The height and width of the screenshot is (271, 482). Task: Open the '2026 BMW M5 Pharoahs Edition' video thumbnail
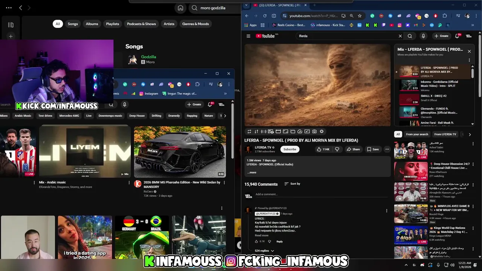(180, 152)
